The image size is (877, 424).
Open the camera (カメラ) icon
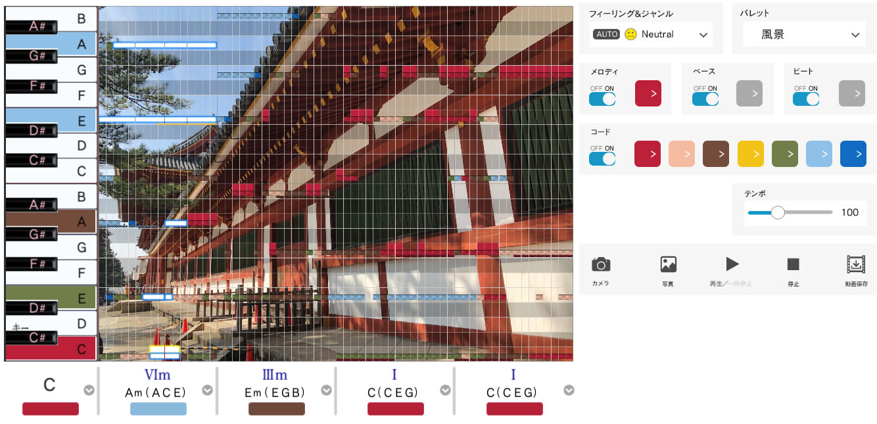pyautogui.click(x=600, y=264)
